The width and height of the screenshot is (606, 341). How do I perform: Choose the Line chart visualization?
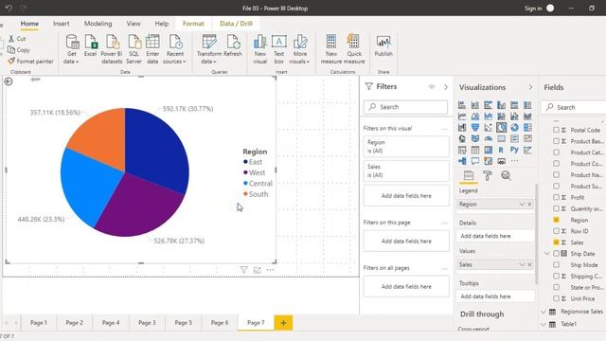(x=462, y=117)
